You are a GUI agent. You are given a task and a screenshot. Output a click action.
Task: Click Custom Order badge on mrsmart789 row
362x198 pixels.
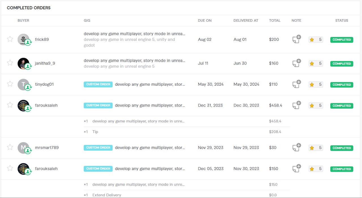click(98, 148)
